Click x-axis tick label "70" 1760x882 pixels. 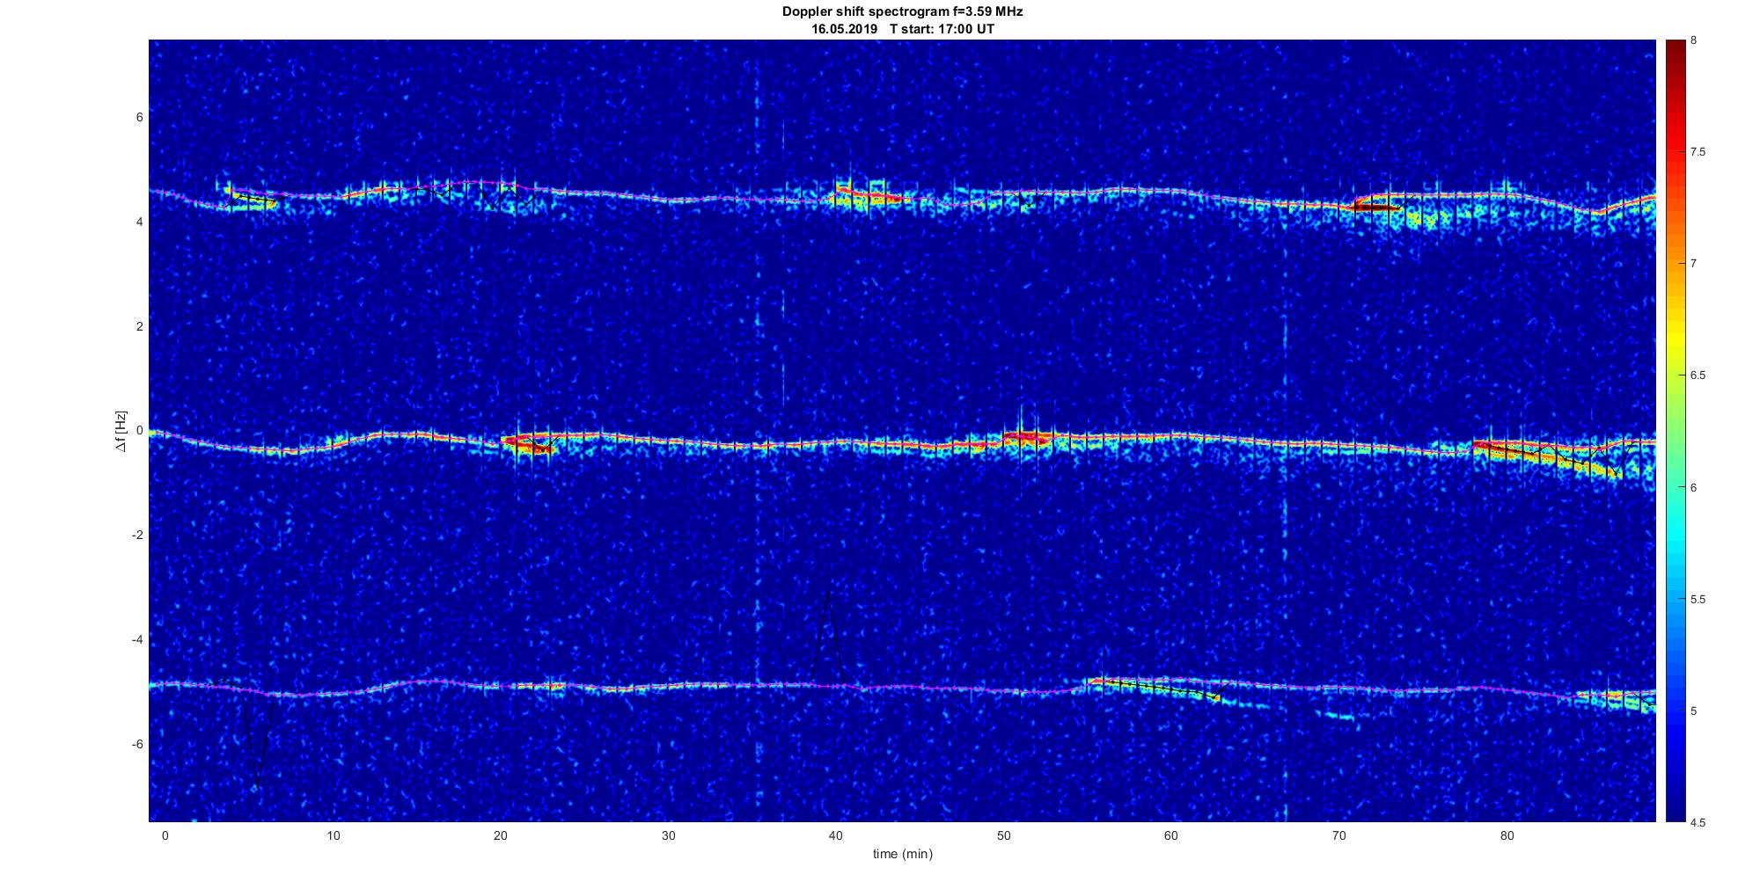[1339, 835]
